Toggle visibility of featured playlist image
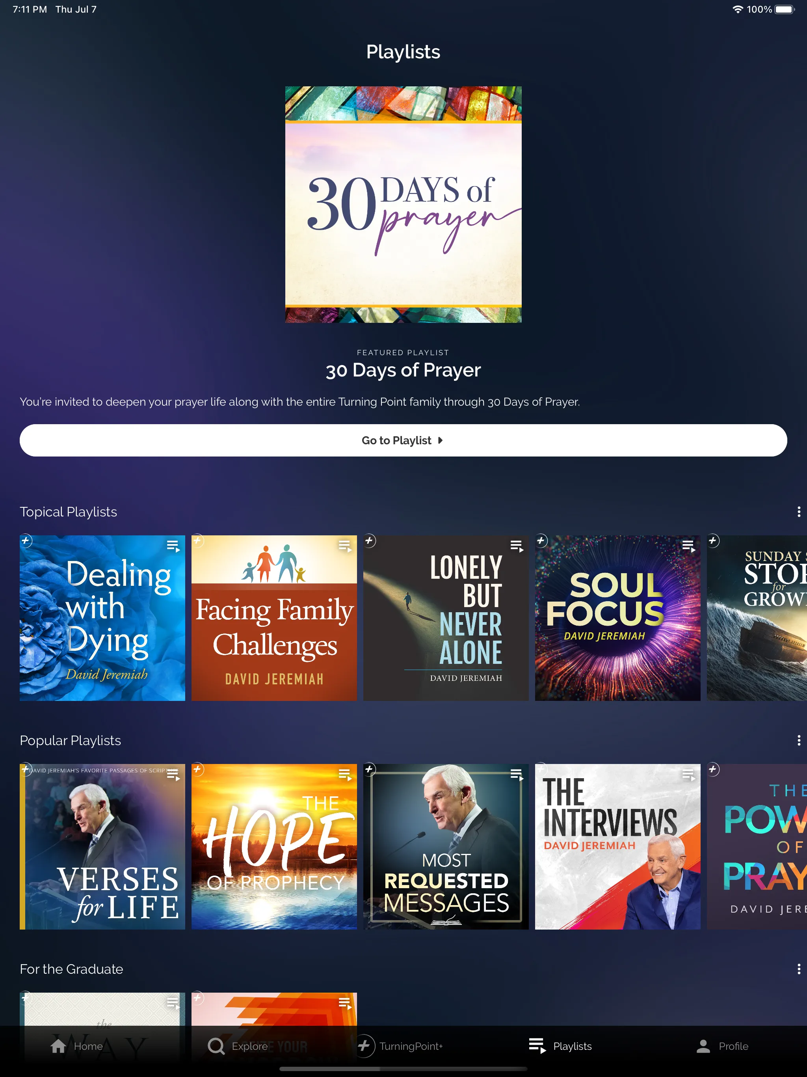The image size is (807, 1077). point(403,203)
